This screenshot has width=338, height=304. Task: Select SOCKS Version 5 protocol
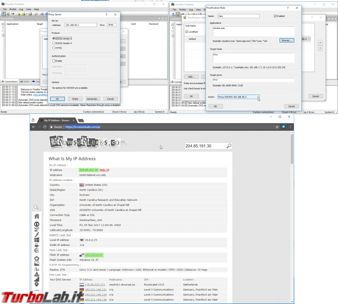(x=62, y=38)
